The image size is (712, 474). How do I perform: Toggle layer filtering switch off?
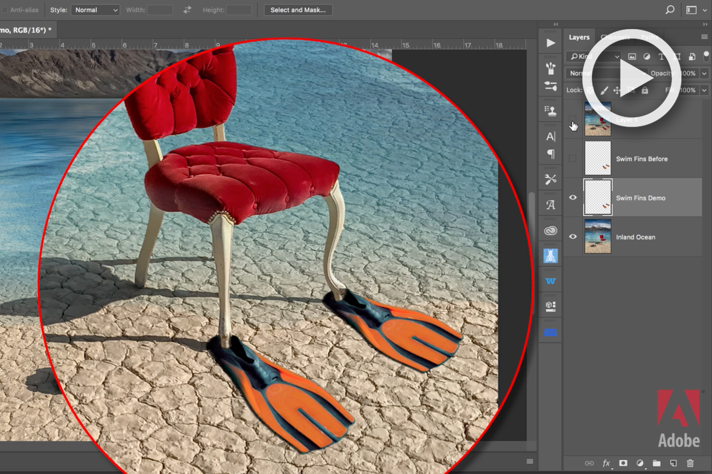(706, 56)
